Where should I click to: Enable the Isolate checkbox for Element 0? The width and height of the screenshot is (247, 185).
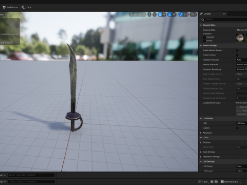pyautogui.click(x=204, y=41)
